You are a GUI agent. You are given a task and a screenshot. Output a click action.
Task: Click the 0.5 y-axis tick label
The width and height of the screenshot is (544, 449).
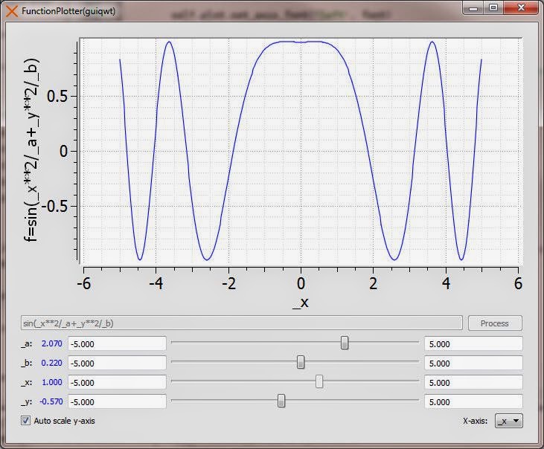pos(57,96)
